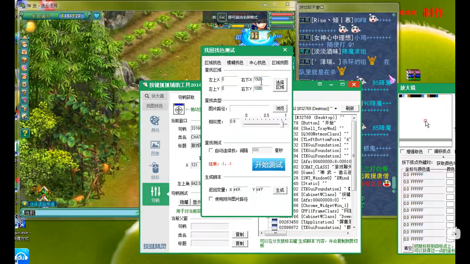Click the speaker icon beside 选择语音频道

coord(24,204)
